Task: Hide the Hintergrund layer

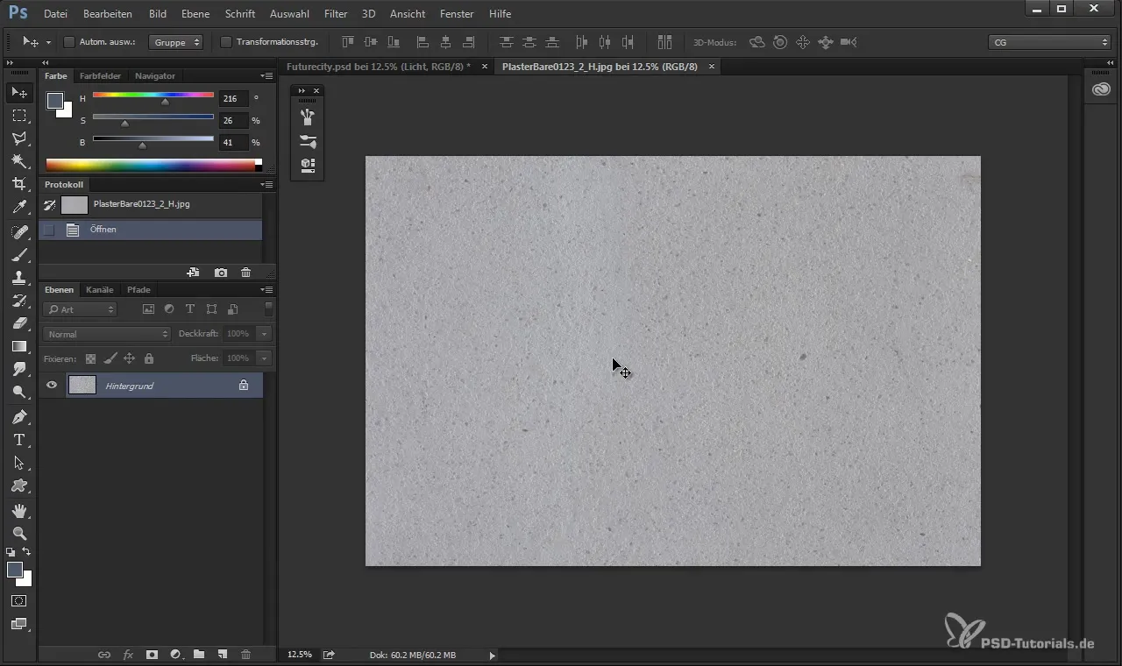Action: [52, 386]
